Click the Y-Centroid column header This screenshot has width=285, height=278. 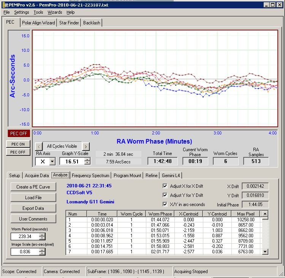tap(217, 214)
